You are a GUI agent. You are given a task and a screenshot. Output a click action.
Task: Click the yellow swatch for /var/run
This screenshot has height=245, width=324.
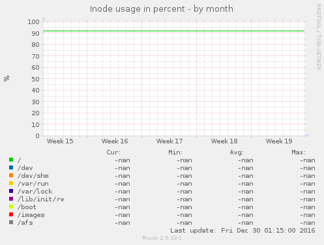[11, 183]
